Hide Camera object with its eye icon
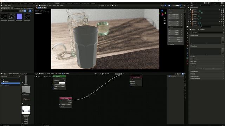The image size is (225, 126). (x=221, y=11)
